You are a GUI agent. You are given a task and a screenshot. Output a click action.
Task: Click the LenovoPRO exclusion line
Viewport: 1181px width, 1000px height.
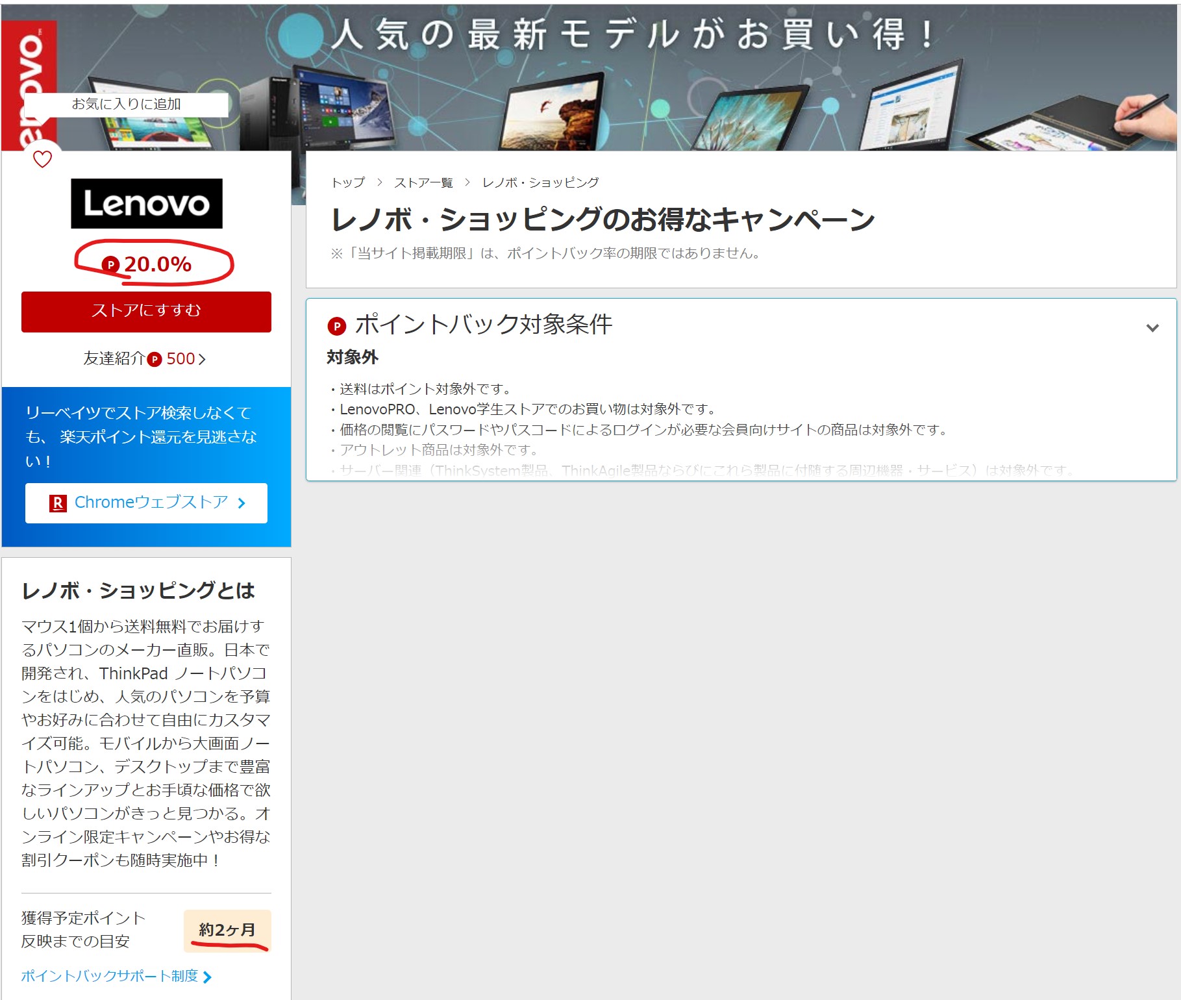(x=523, y=409)
